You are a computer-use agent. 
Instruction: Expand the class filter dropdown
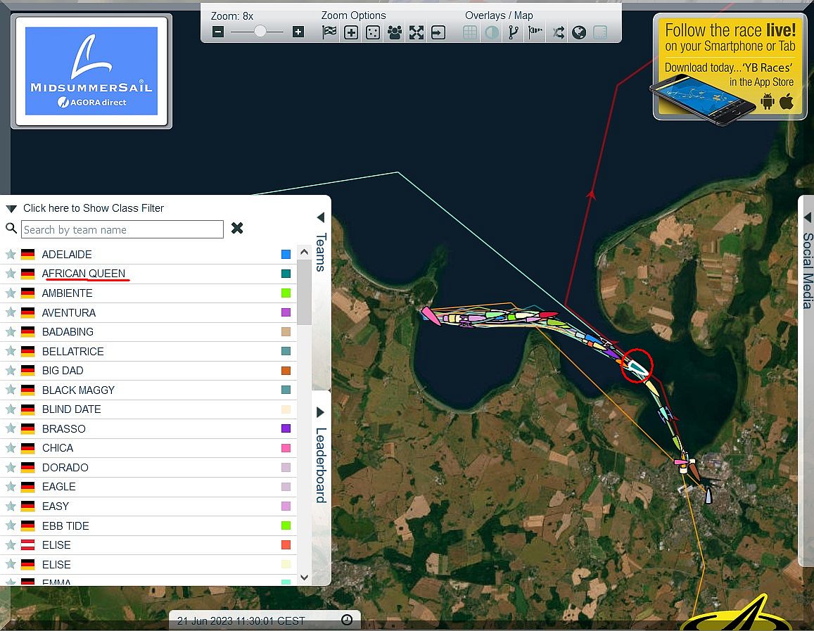click(x=11, y=209)
